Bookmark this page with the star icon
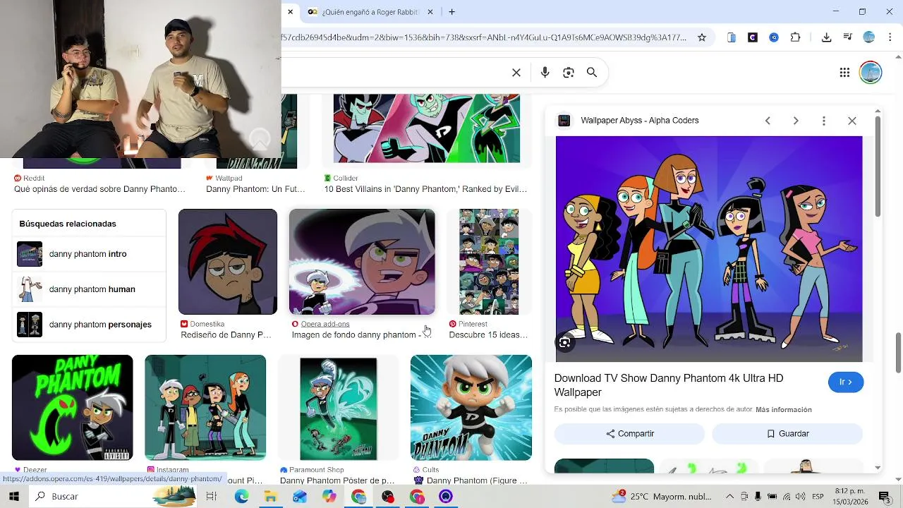Screen dimensions: 903x508 coord(702,37)
